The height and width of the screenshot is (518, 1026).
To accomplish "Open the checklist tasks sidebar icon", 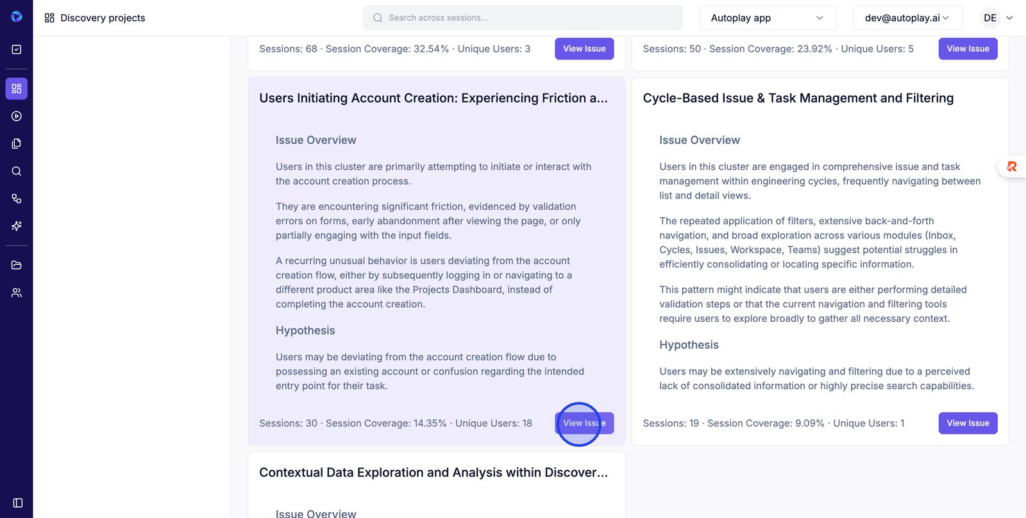I will tap(17, 49).
